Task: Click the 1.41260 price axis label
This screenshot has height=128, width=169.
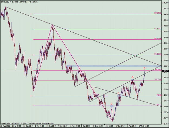Action: [165, 32]
